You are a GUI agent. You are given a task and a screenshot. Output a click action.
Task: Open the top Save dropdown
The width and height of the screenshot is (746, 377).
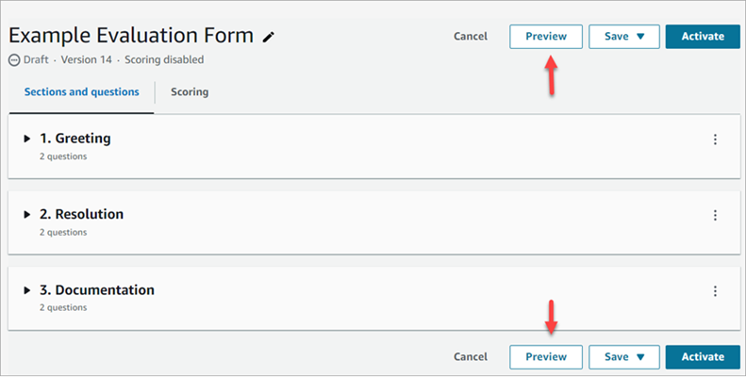623,37
